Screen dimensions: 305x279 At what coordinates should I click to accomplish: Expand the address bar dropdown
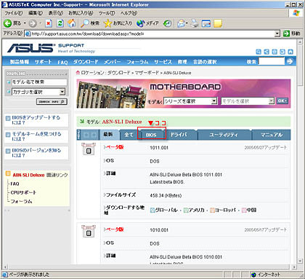pos(277,34)
